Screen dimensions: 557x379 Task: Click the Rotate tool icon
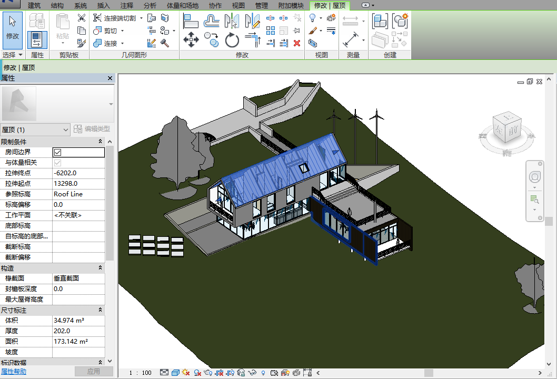(232, 40)
